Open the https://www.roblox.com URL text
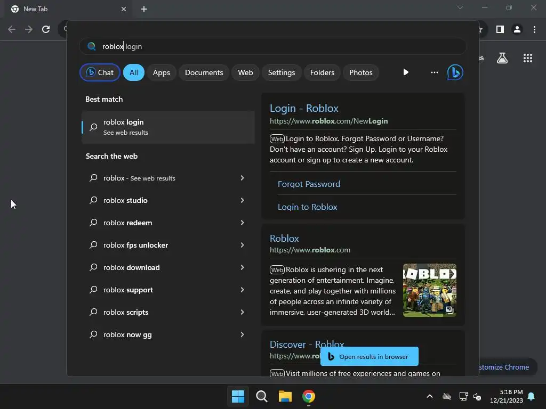 pyautogui.click(x=310, y=250)
